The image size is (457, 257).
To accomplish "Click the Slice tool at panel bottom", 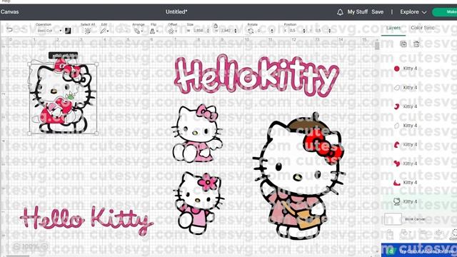I will 390,233.
